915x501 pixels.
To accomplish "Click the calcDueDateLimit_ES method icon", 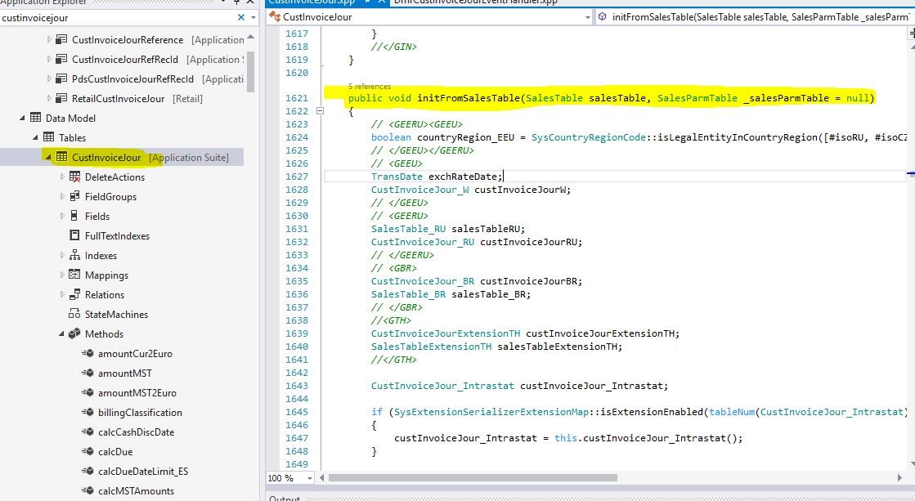I will click(x=87, y=472).
